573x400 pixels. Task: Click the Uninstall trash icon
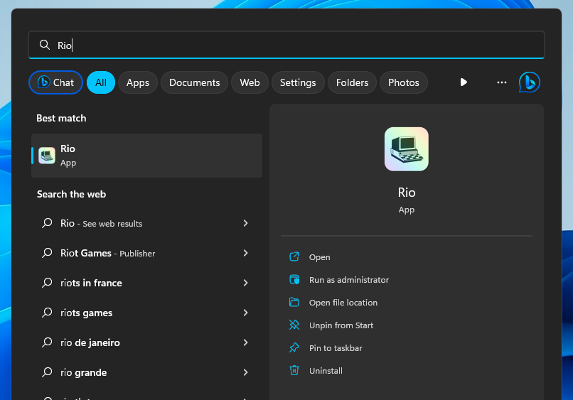pos(294,370)
